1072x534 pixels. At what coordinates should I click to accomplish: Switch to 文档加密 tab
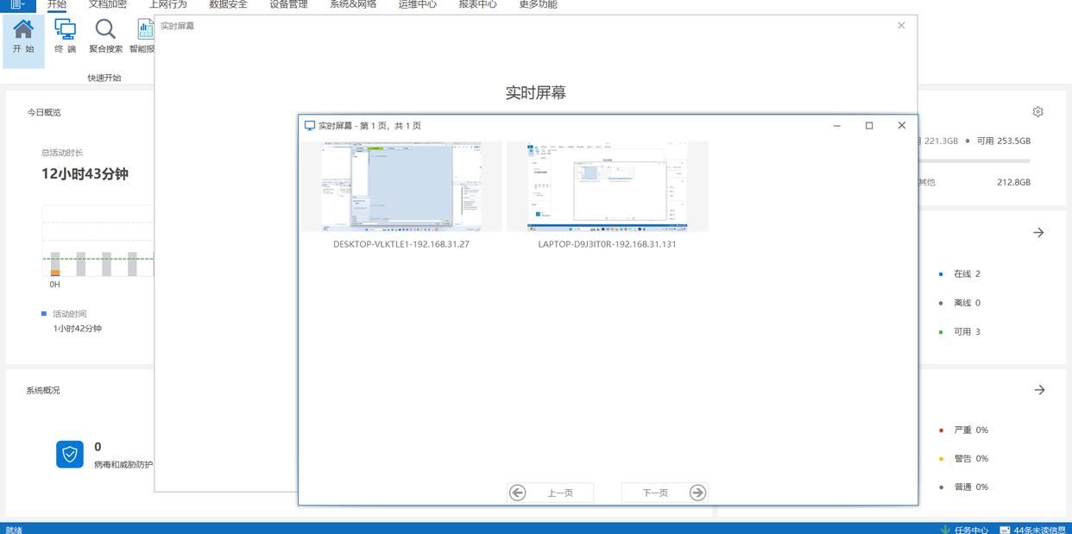[x=108, y=4]
